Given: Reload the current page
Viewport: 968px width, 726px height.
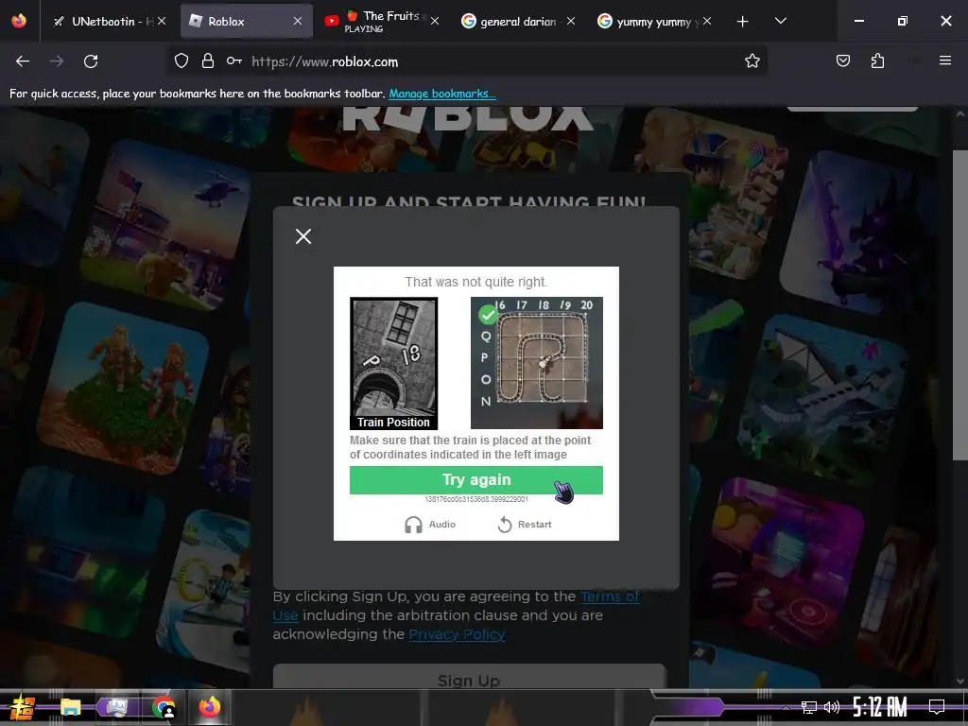Looking at the screenshot, I should coord(91,61).
